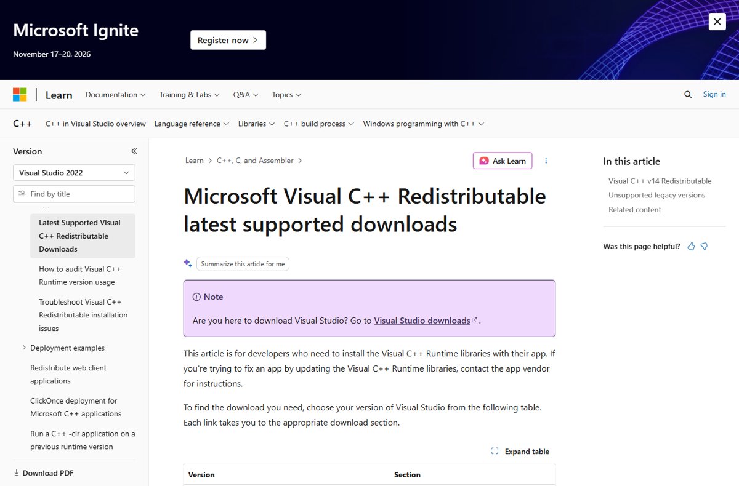Click the Microsoft Ignite banner title

(x=76, y=30)
